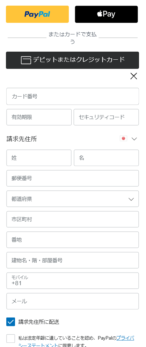Expand the country chevron next to the flag
146x347 pixels.
tap(134, 139)
